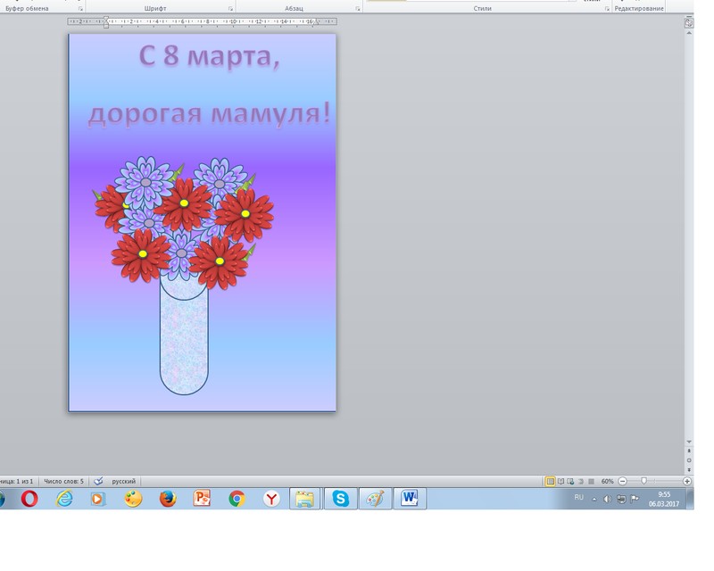Switch to Outline view
The image size is (714, 571).
[580, 481]
